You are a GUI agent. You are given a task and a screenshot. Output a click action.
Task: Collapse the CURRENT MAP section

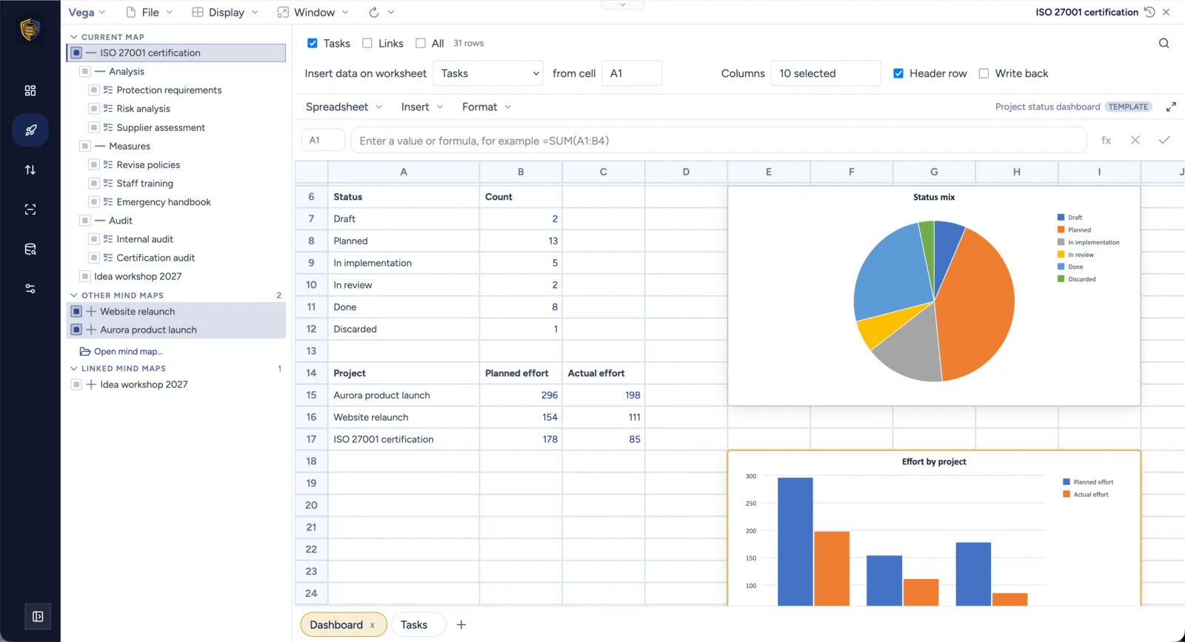[x=73, y=36]
